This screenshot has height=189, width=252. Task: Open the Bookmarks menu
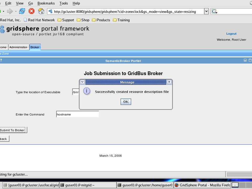coord(46,3)
